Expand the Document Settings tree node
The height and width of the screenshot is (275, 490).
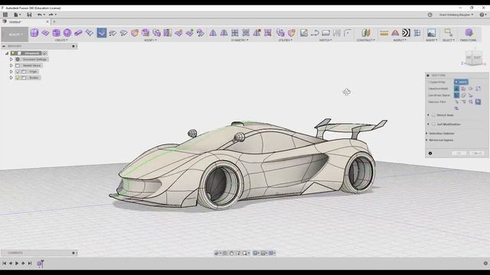point(11,60)
